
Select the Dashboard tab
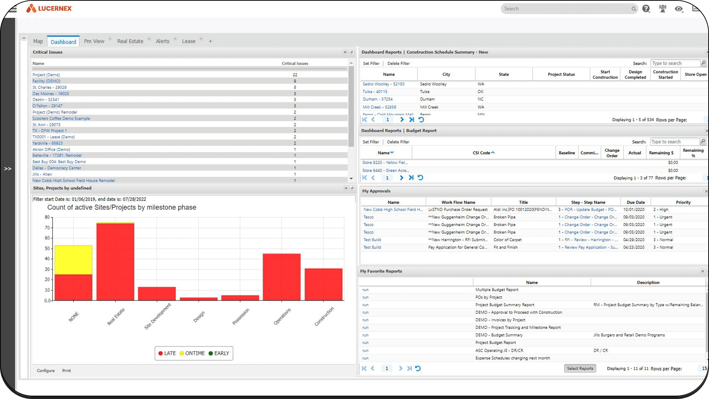tap(64, 42)
